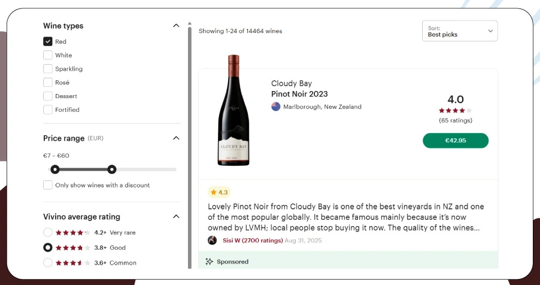Collapse the Vivino average rating section
The width and height of the screenshot is (540, 285).
[176, 217]
